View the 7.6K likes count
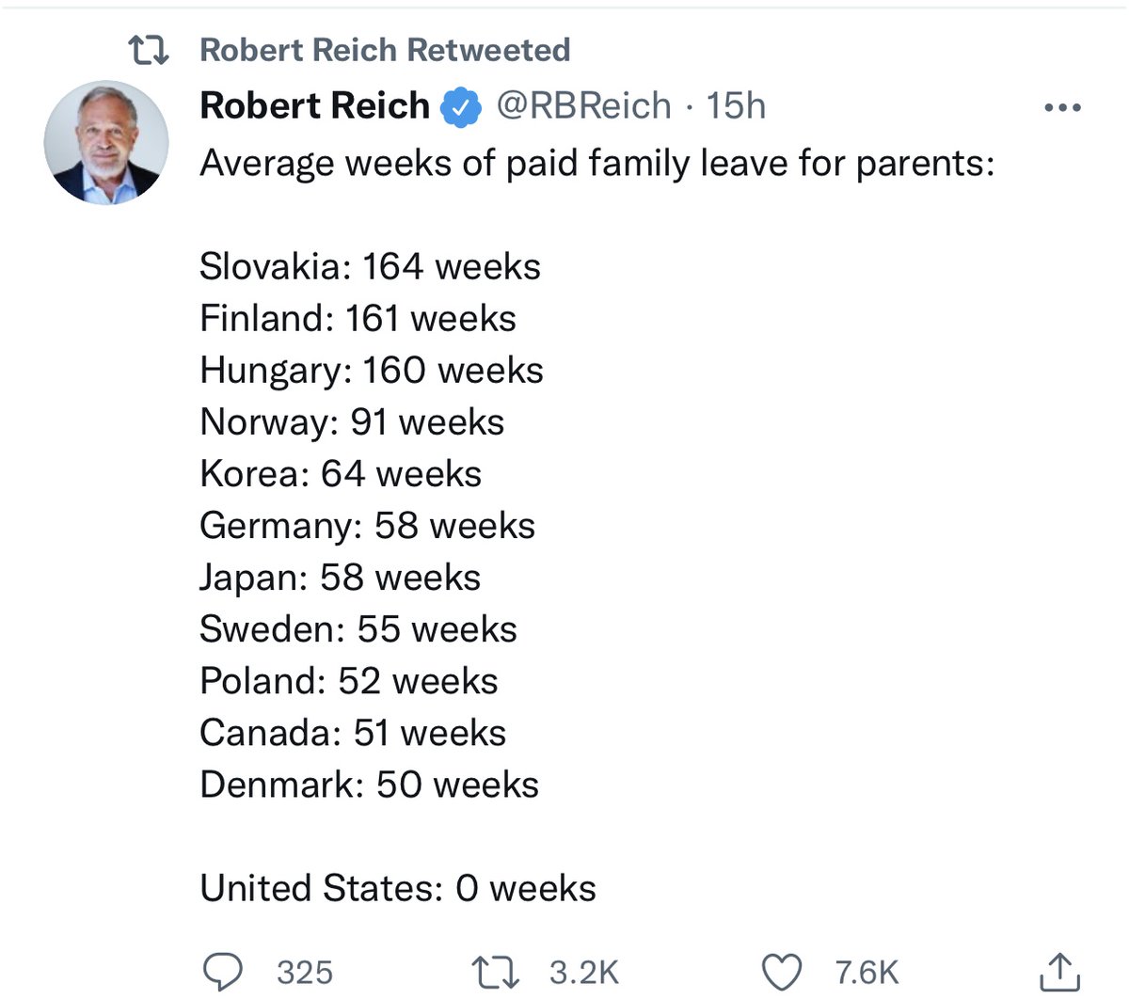This screenshot has width=1129, height=999. click(867, 972)
